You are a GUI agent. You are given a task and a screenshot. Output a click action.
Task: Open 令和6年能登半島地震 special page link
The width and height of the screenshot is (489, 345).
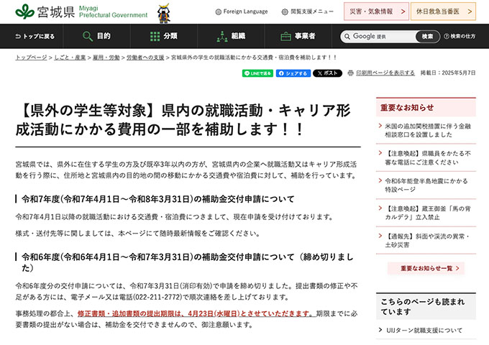(x=426, y=185)
